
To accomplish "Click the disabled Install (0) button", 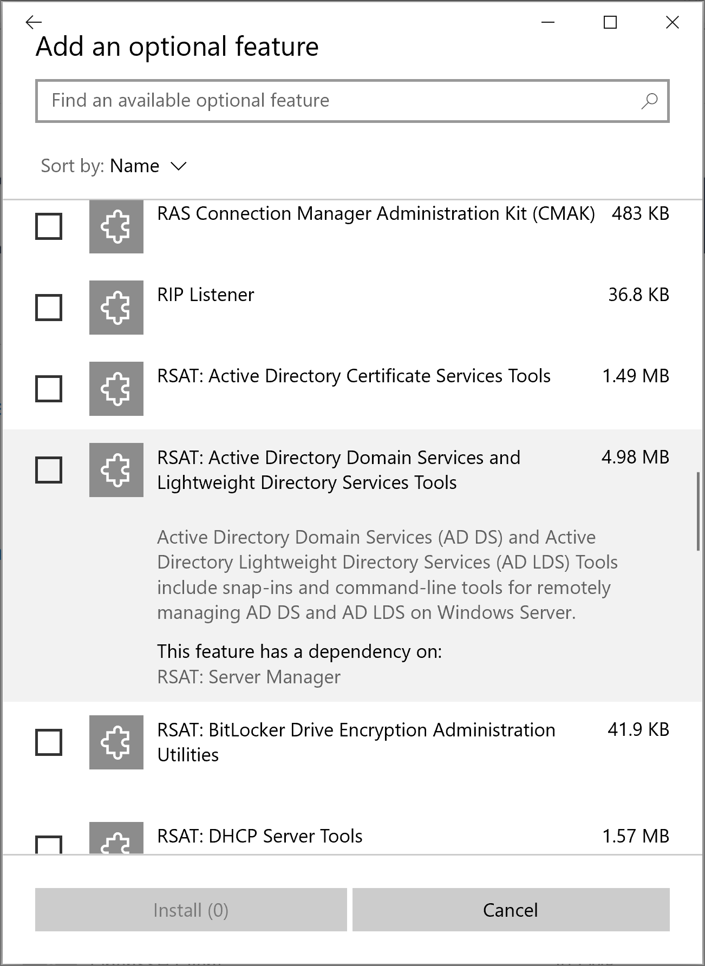I will (x=191, y=910).
